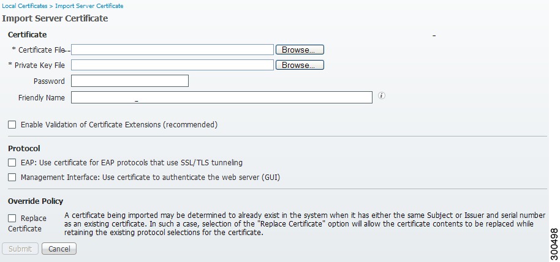Screen dimensions: 560x262
Task: Click the EAP protocols label text
Action: (x=132, y=163)
